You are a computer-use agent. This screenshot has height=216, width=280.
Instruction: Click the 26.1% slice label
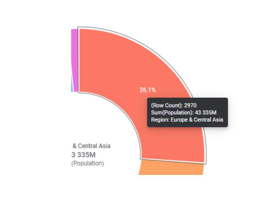coord(147,90)
